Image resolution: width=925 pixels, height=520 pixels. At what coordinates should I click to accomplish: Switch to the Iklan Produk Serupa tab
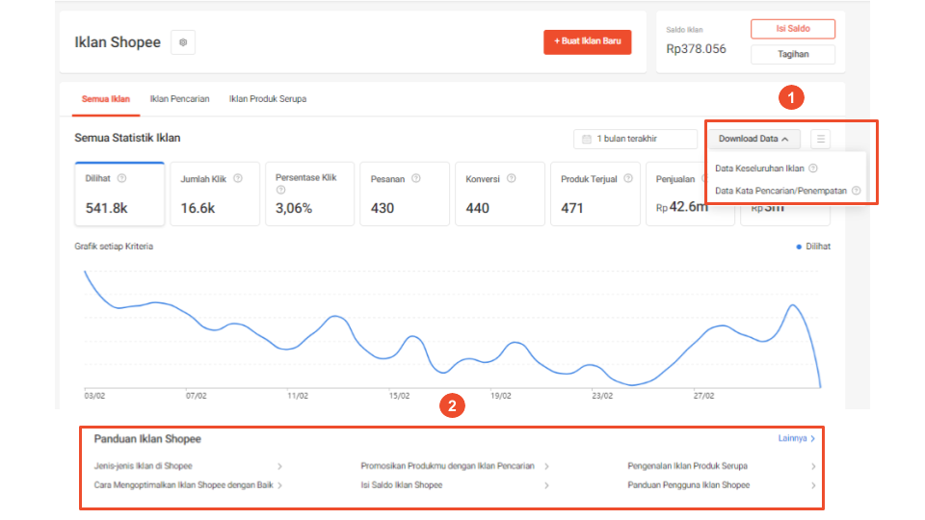[x=268, y=99]
